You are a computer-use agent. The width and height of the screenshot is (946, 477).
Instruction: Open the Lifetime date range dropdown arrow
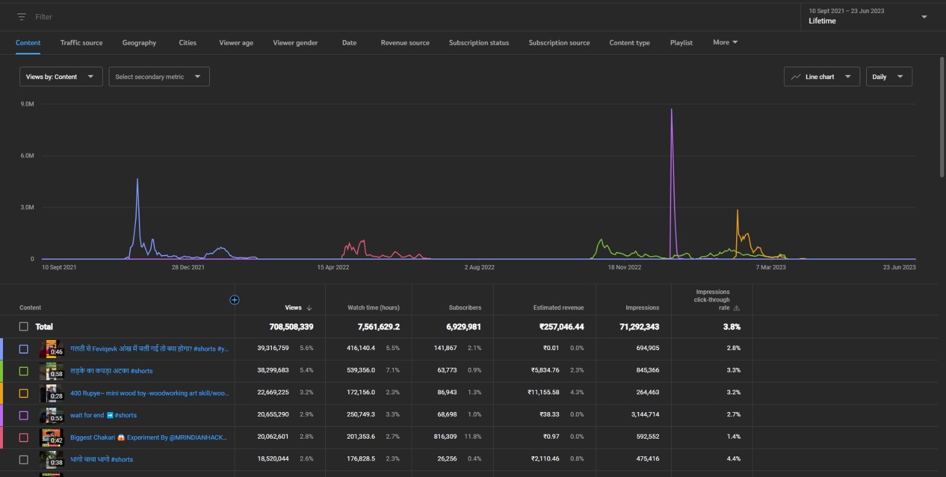tap(924, 17)
